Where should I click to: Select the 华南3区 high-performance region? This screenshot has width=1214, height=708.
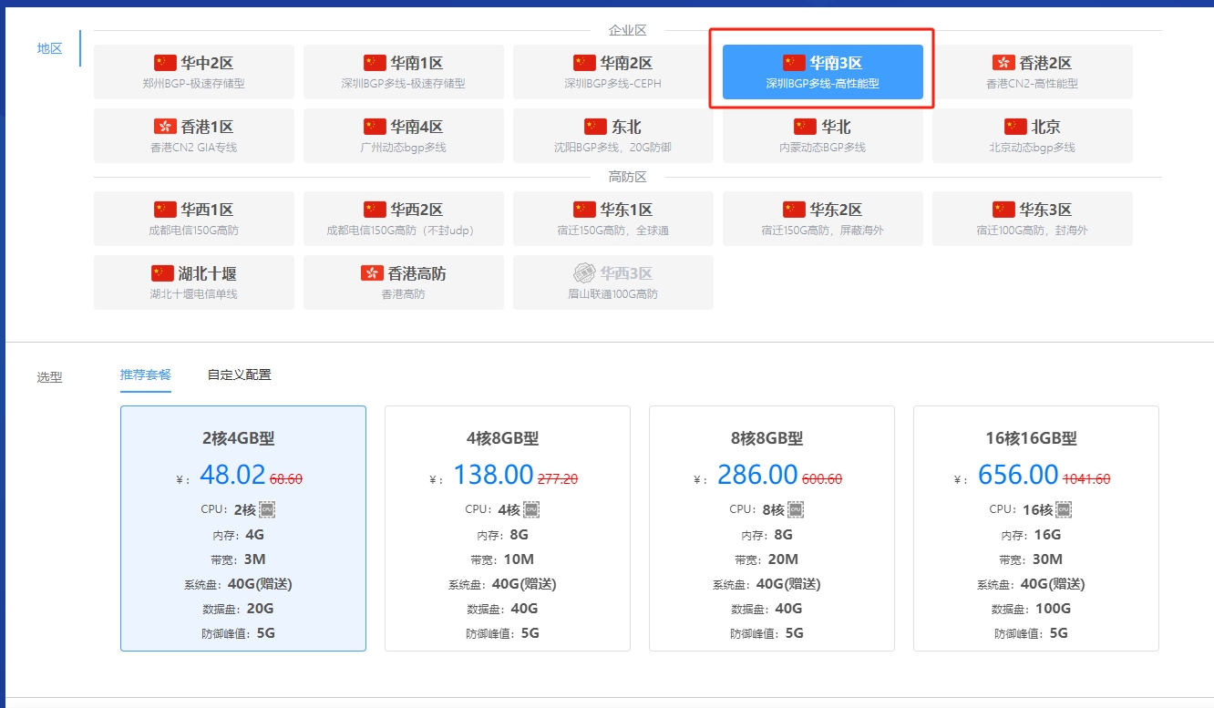[x=823, y=72]
